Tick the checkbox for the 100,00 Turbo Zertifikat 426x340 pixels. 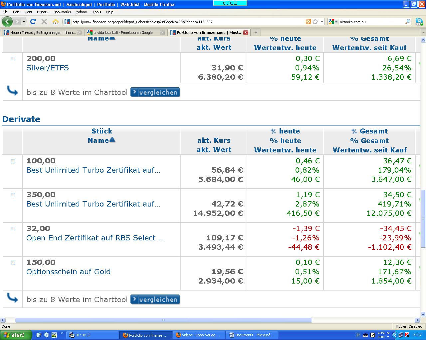point(13,161)
